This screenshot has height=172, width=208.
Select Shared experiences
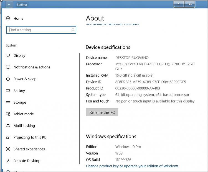point(29,149)
